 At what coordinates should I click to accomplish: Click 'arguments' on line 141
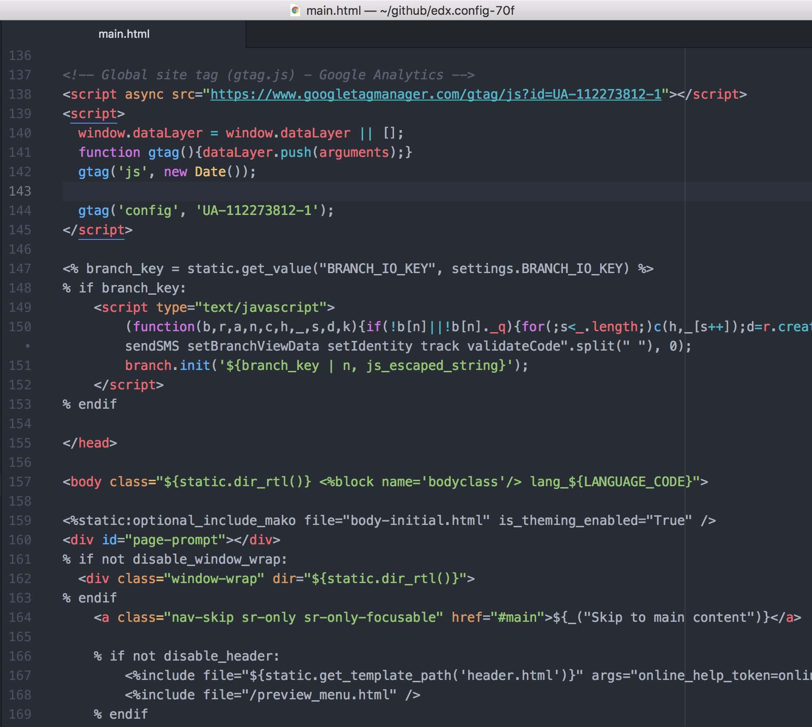click(x=354, y=152)
